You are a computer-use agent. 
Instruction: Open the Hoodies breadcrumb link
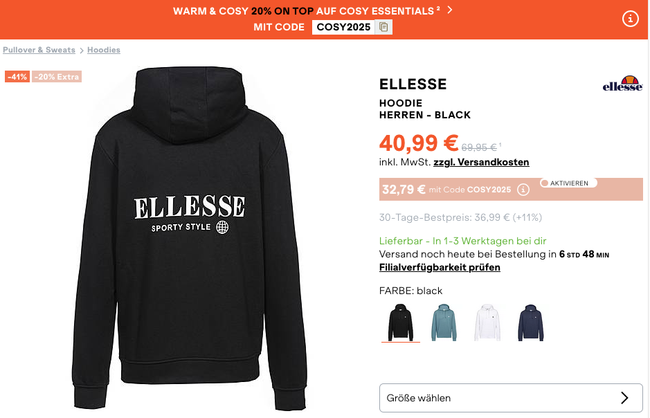pos(104,50)
